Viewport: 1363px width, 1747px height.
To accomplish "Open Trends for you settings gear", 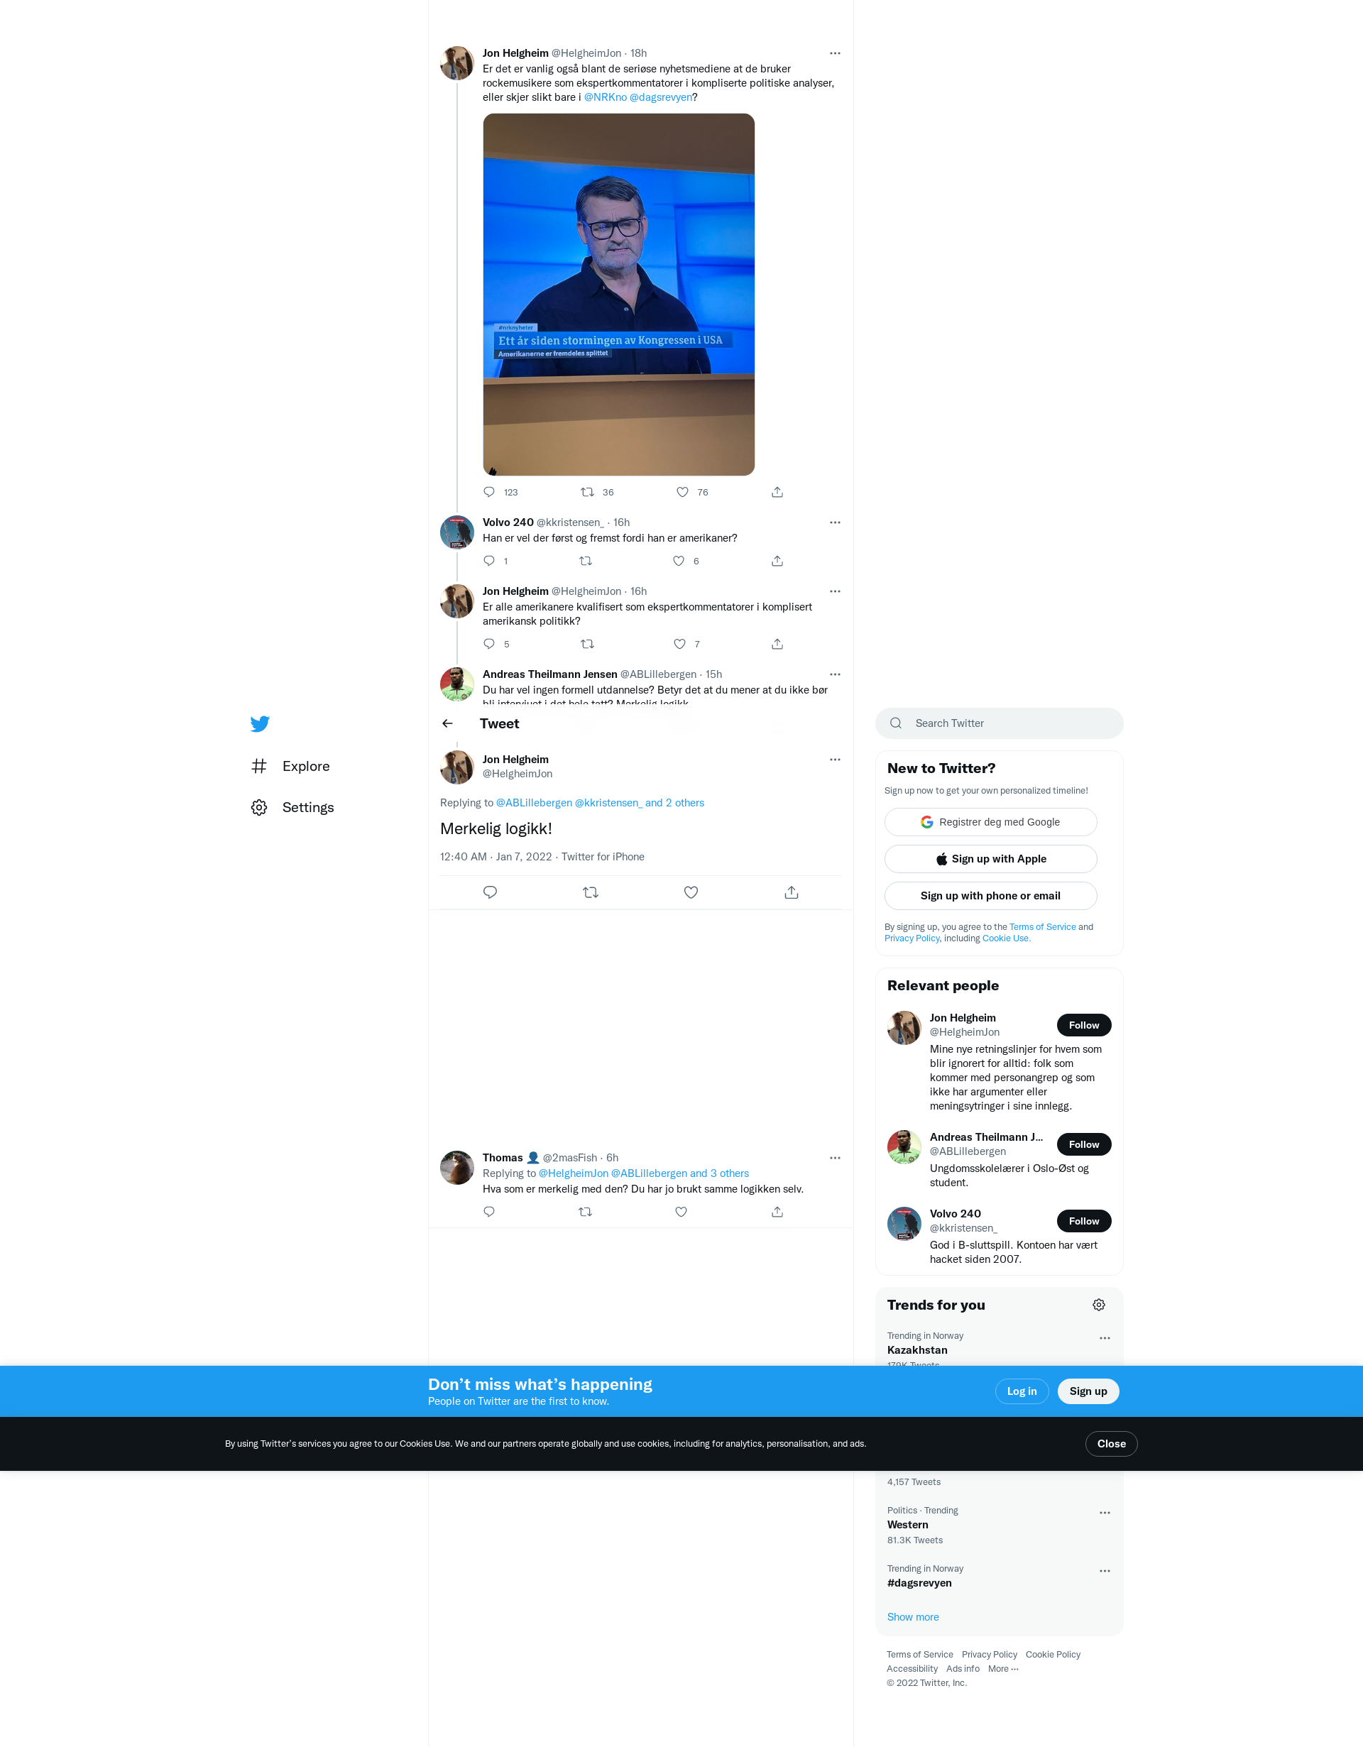I will click(x=1098, y=1305).
